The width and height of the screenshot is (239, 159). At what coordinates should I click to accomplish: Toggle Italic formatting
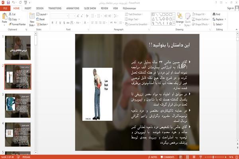56,23
